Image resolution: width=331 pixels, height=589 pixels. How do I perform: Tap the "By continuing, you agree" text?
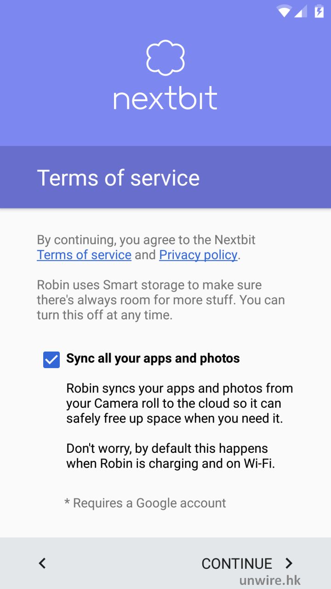pyautogui.click(x=146, y=240)
